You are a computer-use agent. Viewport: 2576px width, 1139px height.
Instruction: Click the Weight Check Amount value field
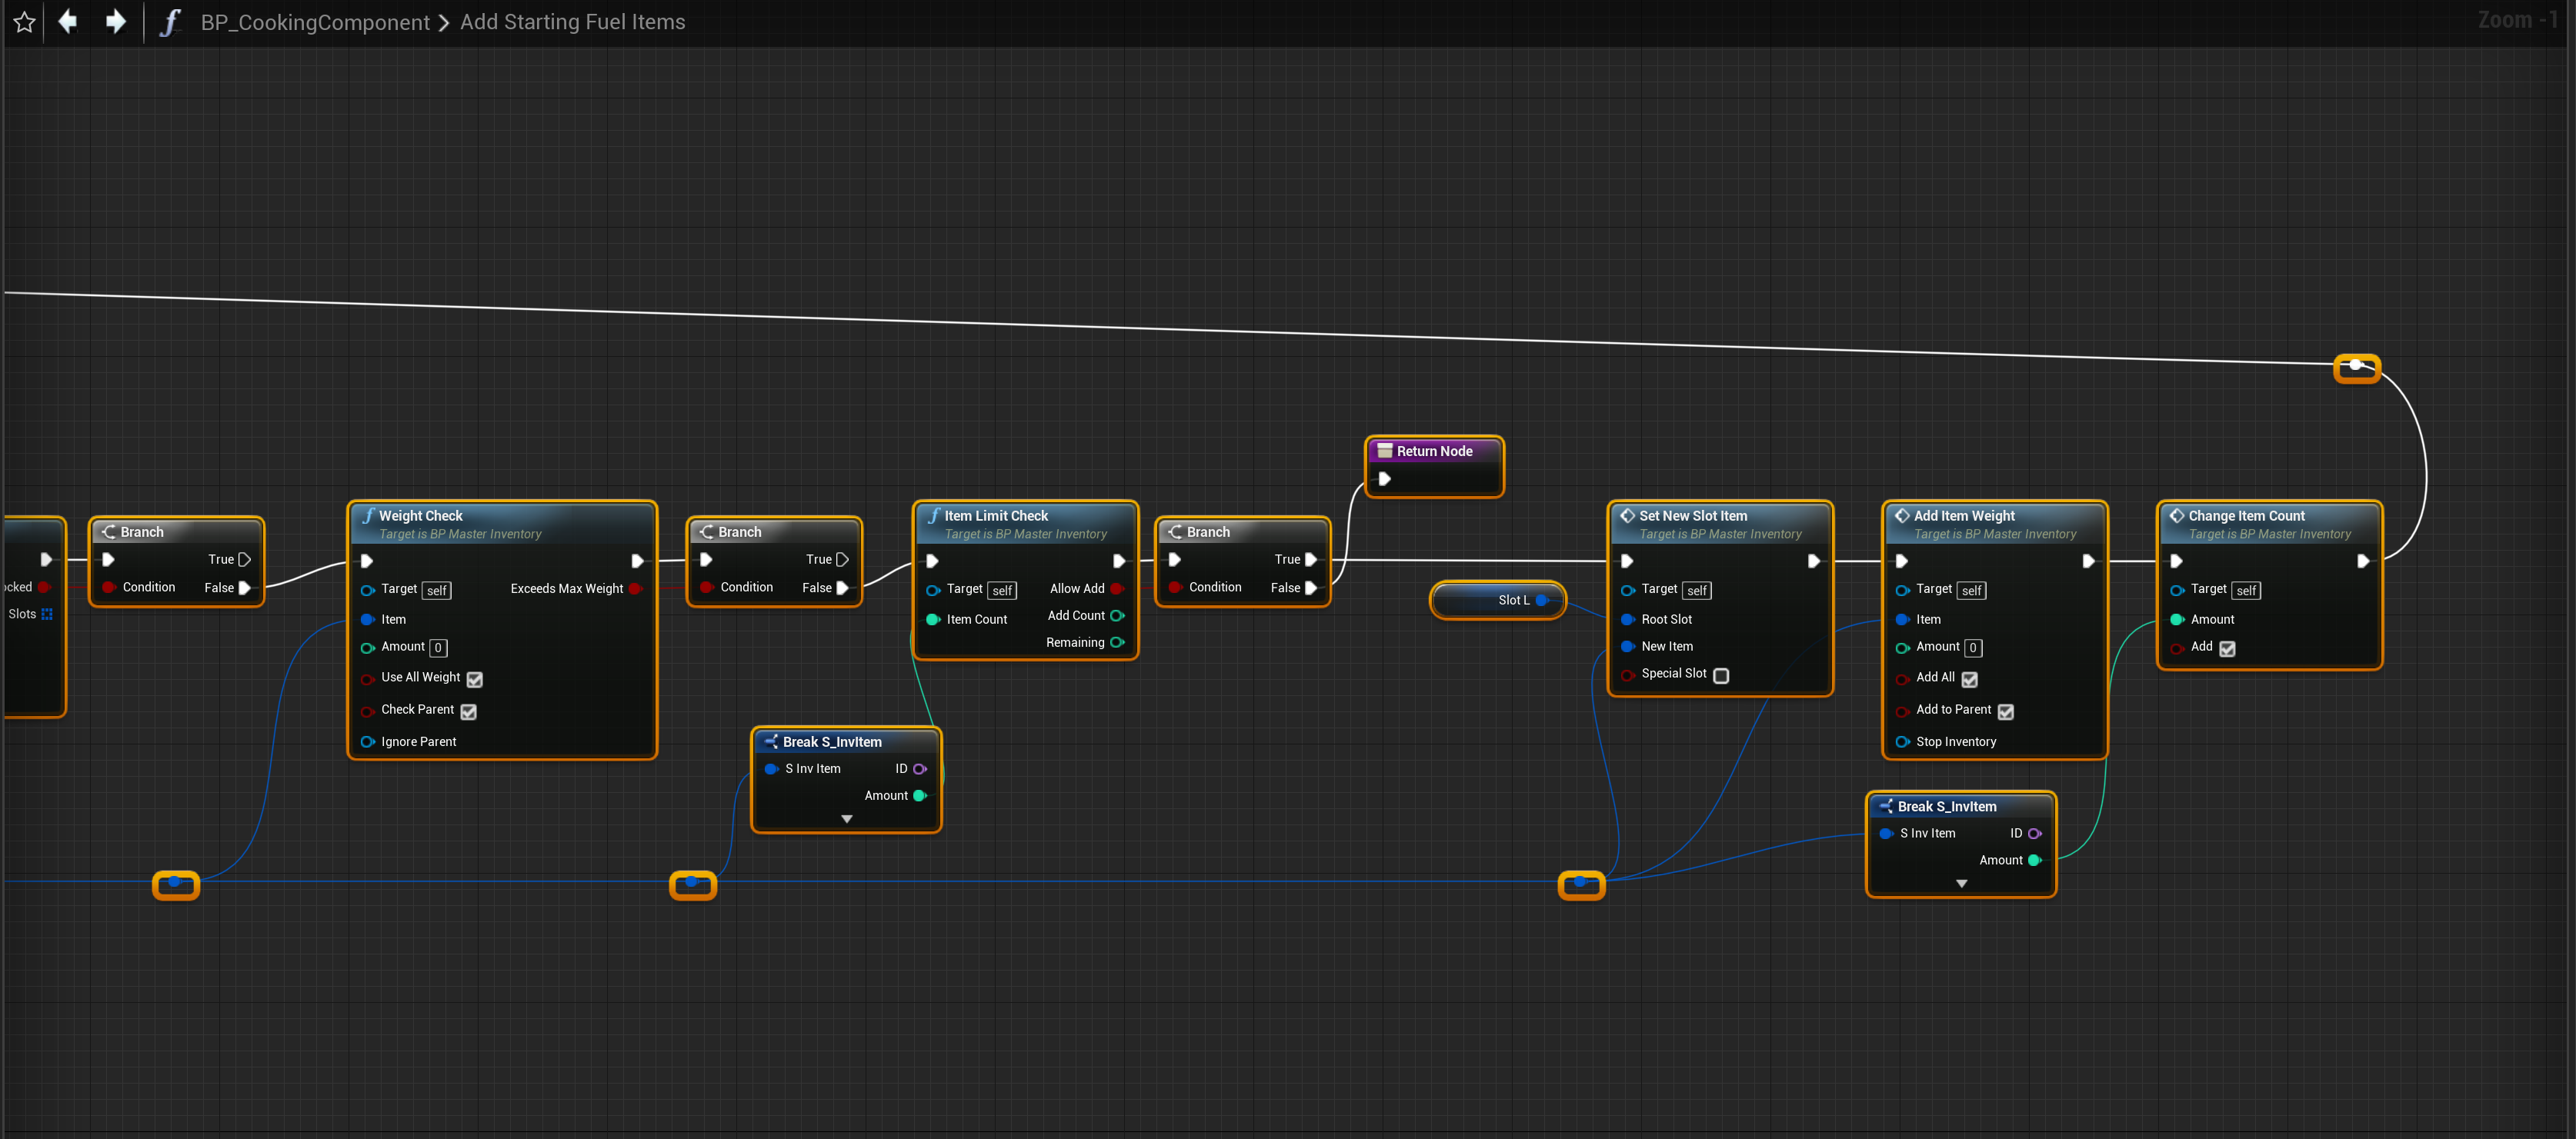point(438,648)
